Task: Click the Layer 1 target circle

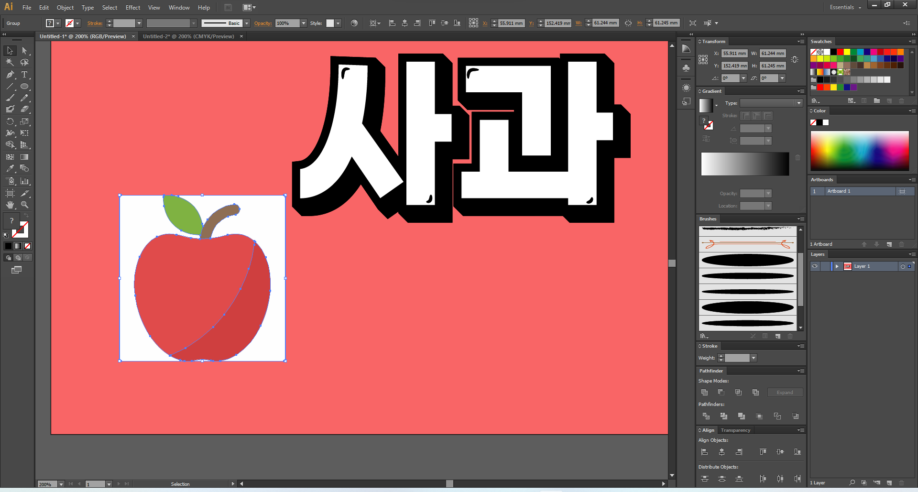Action: point(903,266)
